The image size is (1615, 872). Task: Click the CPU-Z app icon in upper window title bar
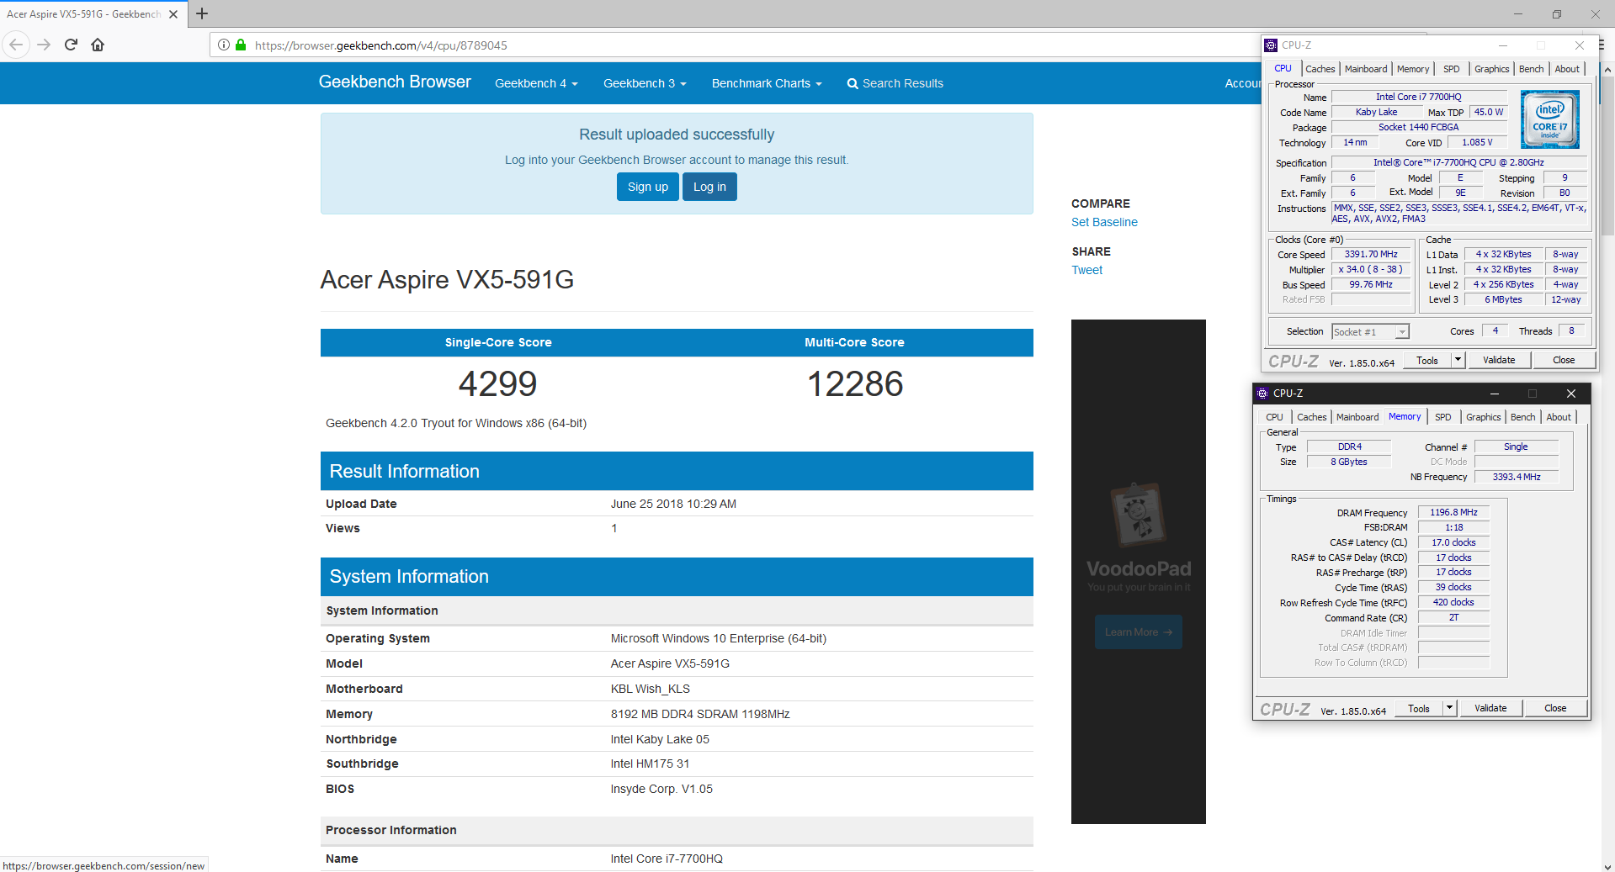tap(1272, 45)
